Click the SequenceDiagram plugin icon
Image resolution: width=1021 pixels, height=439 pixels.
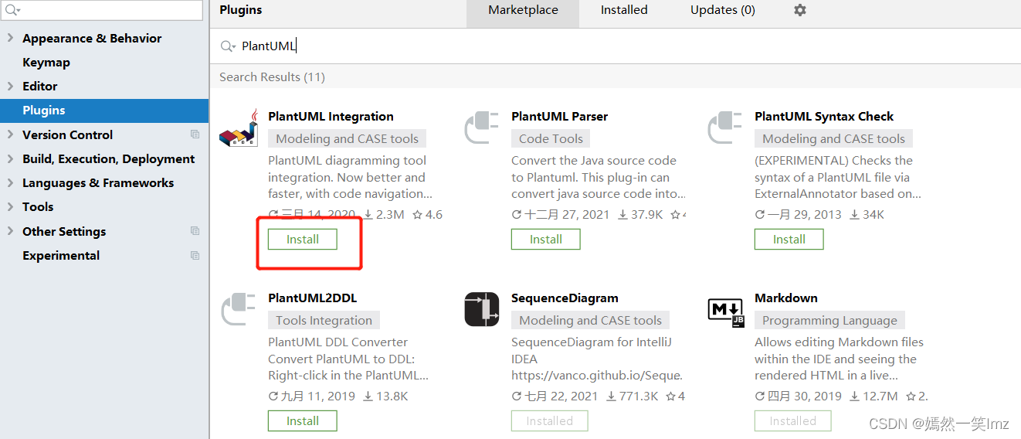point(482,309)
